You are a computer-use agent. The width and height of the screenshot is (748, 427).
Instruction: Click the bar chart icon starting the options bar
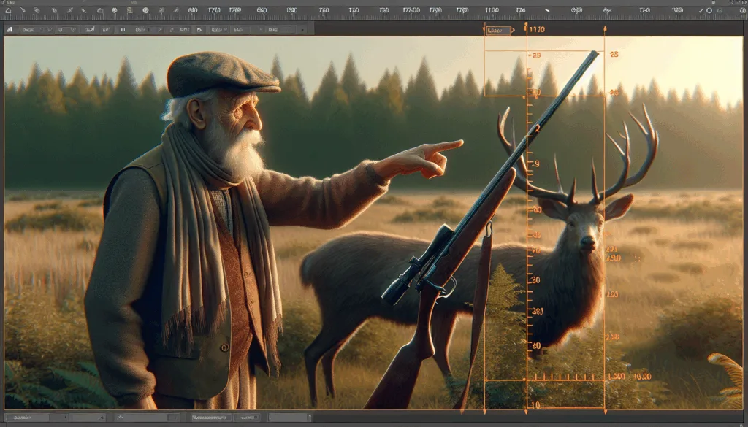pos(9,29)
